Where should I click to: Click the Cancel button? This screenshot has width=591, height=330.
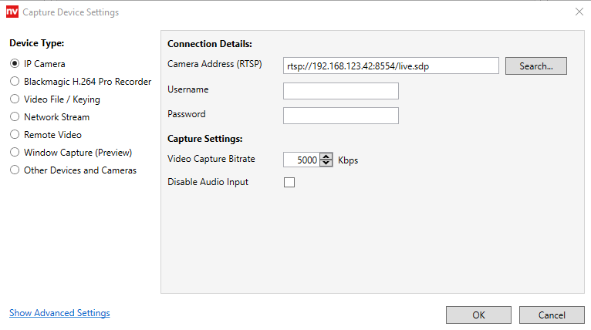[552, 315]
